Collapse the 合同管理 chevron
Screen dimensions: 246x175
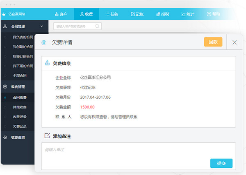pos(41,27)
